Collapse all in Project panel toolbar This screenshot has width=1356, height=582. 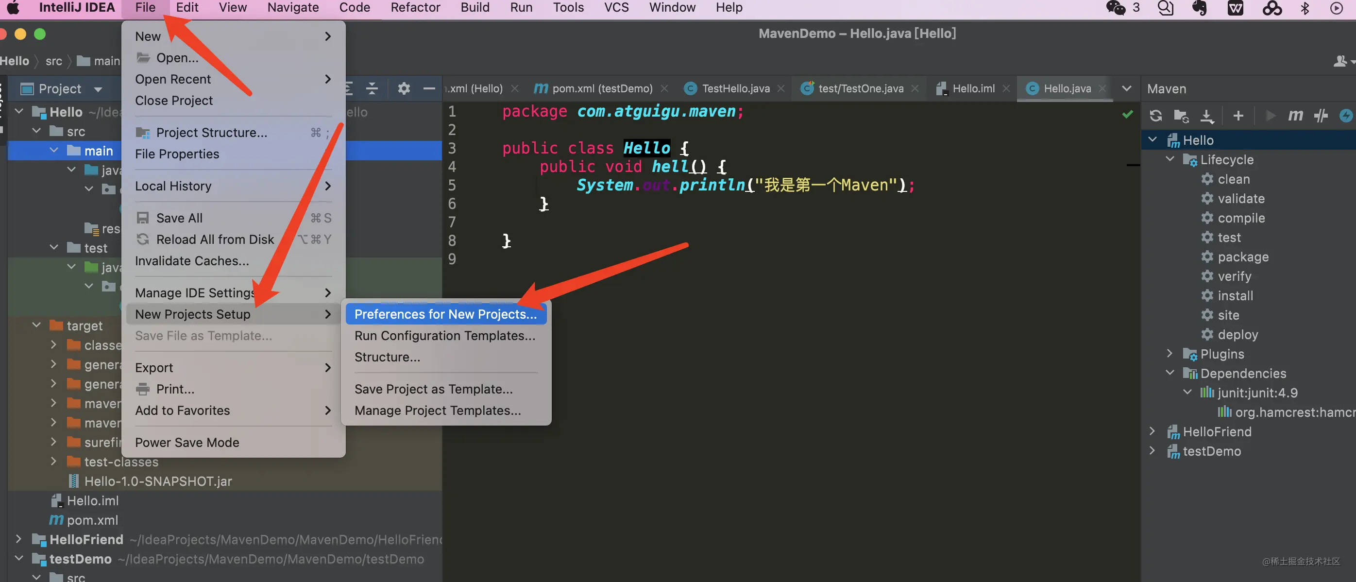[372, 88]
